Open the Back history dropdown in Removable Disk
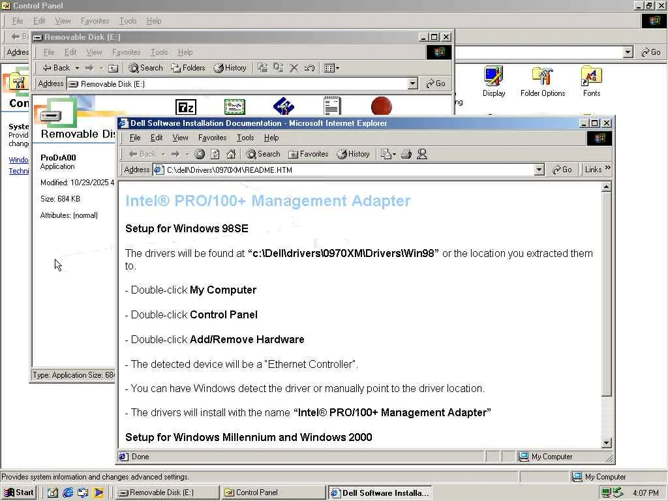 (x=77, y=68)
